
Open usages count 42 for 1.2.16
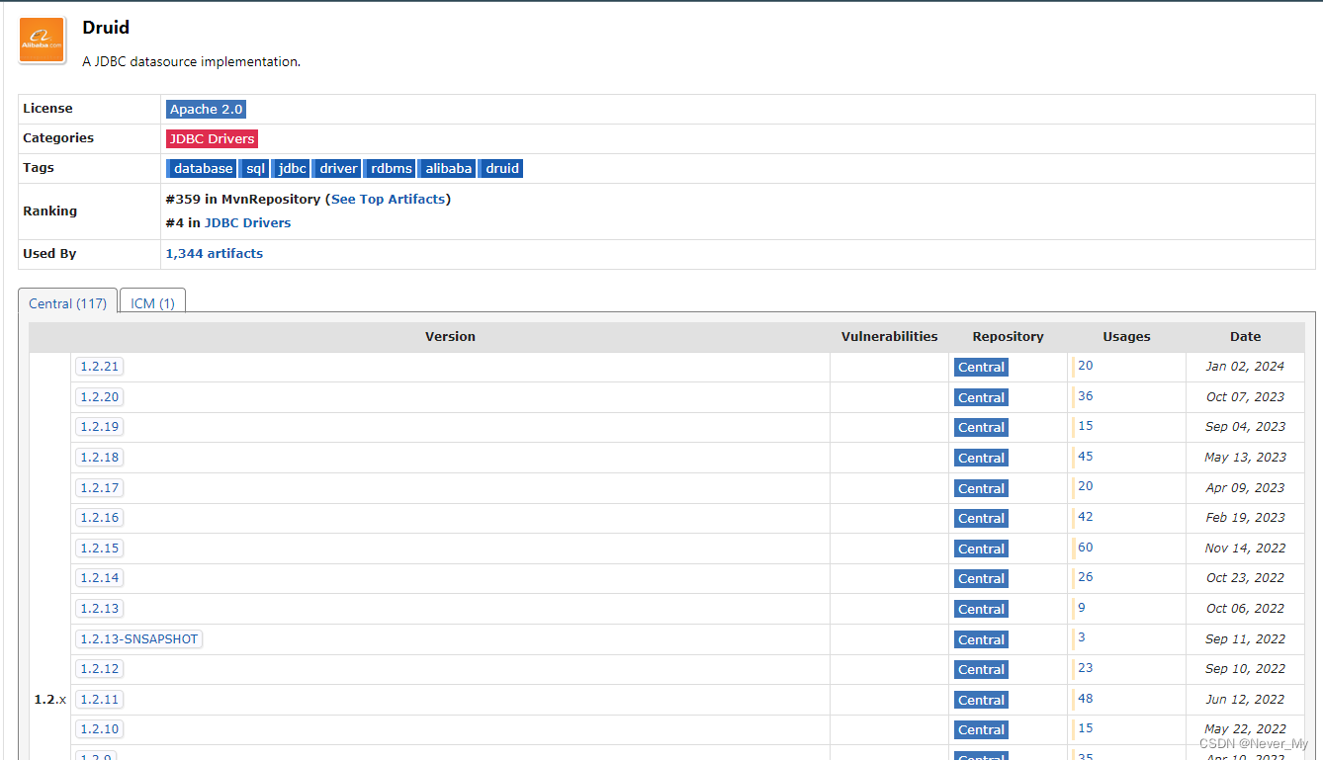click(1086, 516)
